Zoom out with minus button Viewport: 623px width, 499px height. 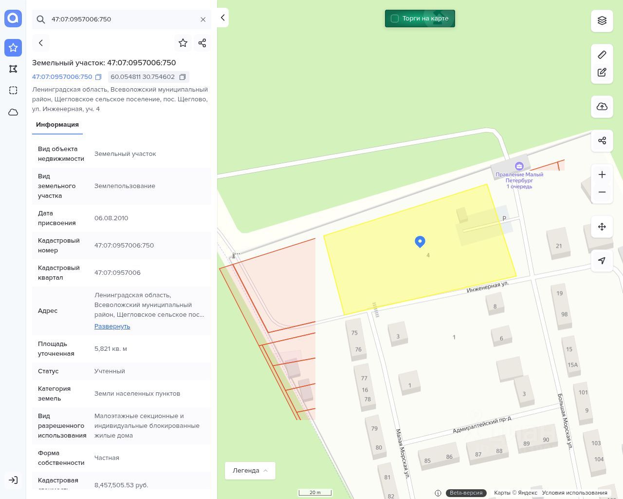[x=602, y=192]
